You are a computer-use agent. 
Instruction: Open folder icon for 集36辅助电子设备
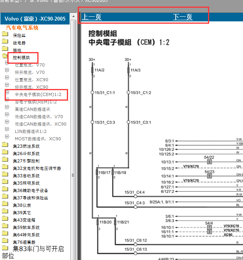coord(5,189)
